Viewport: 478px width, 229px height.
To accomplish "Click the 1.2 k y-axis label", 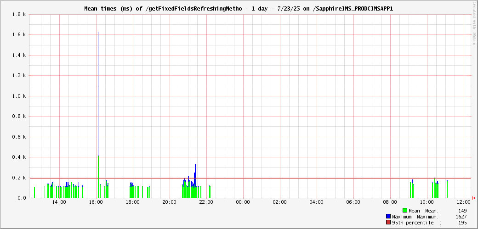I will [19, 76].
